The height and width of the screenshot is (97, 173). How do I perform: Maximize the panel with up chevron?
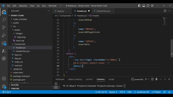(x=165, y=79)
